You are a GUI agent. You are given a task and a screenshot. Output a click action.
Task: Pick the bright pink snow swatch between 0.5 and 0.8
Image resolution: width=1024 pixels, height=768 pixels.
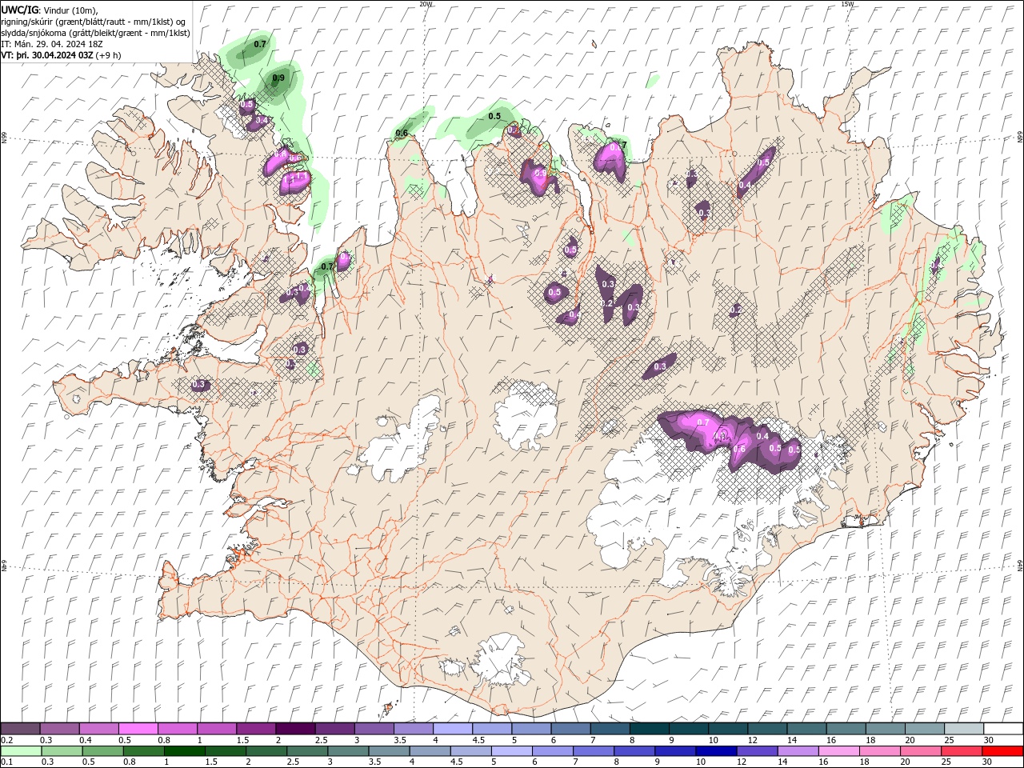click(x=138, y=729)
